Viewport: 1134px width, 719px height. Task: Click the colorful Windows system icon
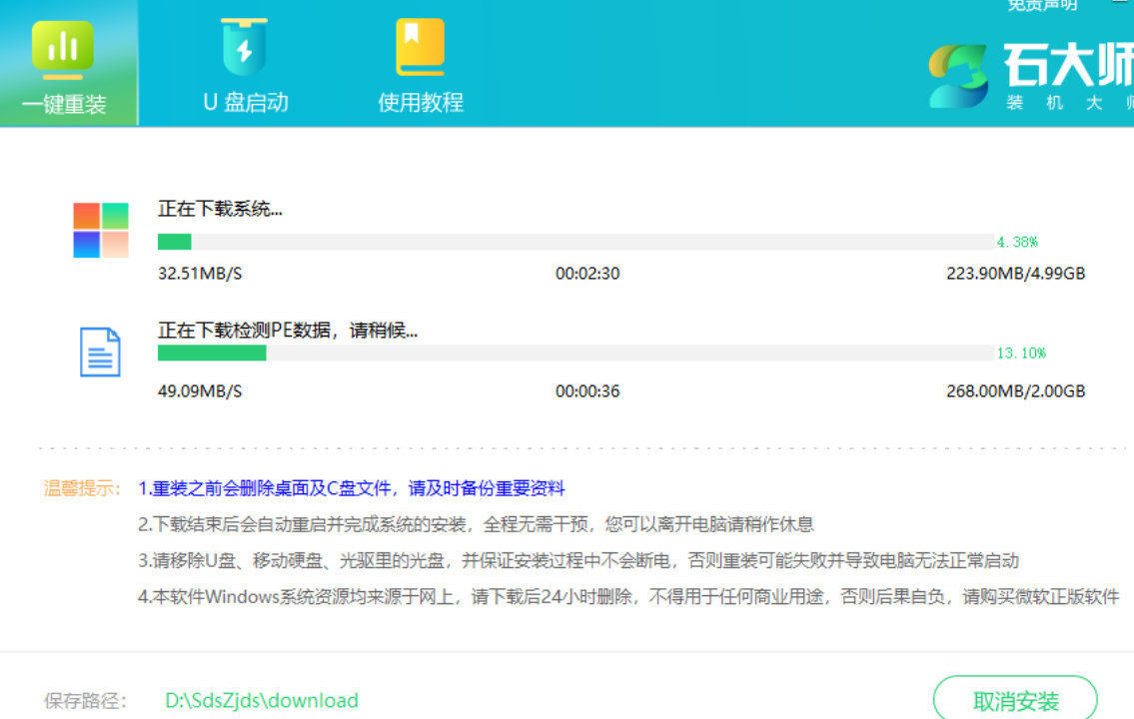(x=101, y=231)
